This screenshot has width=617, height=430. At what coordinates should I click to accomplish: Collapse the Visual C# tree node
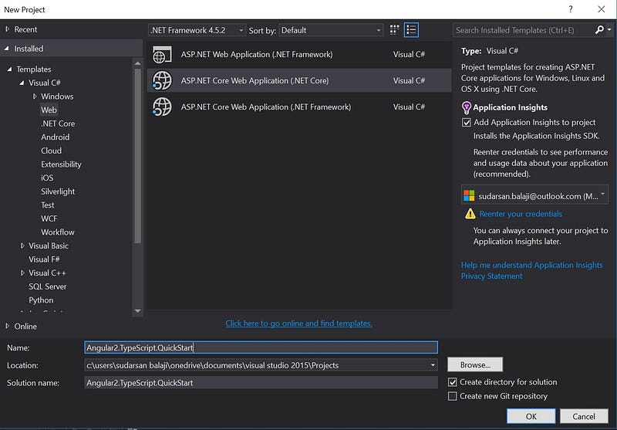tap(22, 83)
